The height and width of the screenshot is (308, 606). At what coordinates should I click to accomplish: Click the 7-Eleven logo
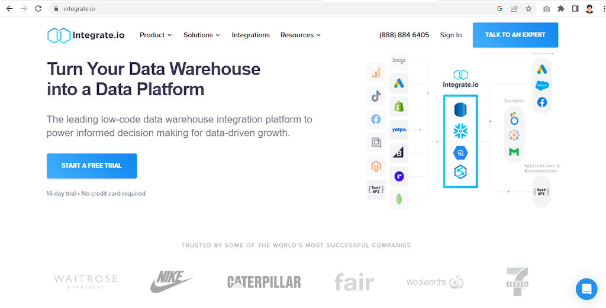[517, 282]
